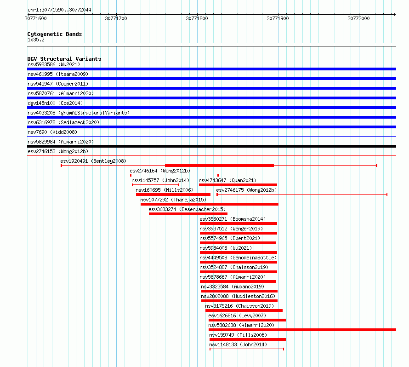This screenshot has height=367, width=409.
Task: Click nsv1148133 (John2014) label
Action: 238,344
